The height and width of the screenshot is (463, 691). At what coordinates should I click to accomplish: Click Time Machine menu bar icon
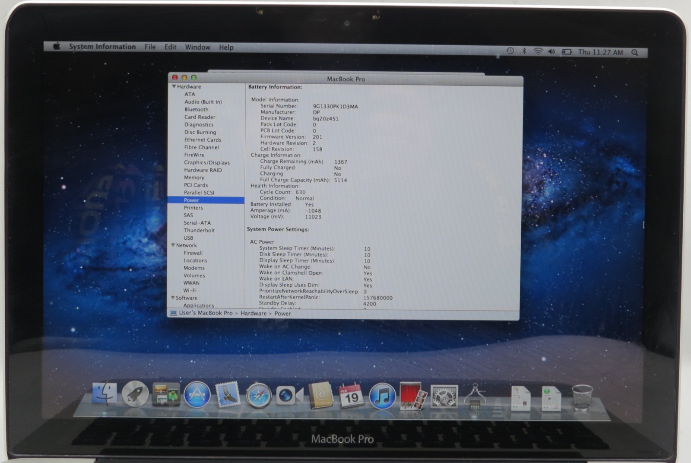point(510,51)
